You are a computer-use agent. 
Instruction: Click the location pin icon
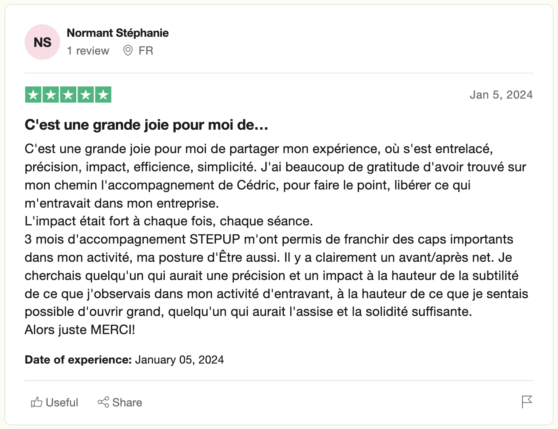[x=128, y=51]
